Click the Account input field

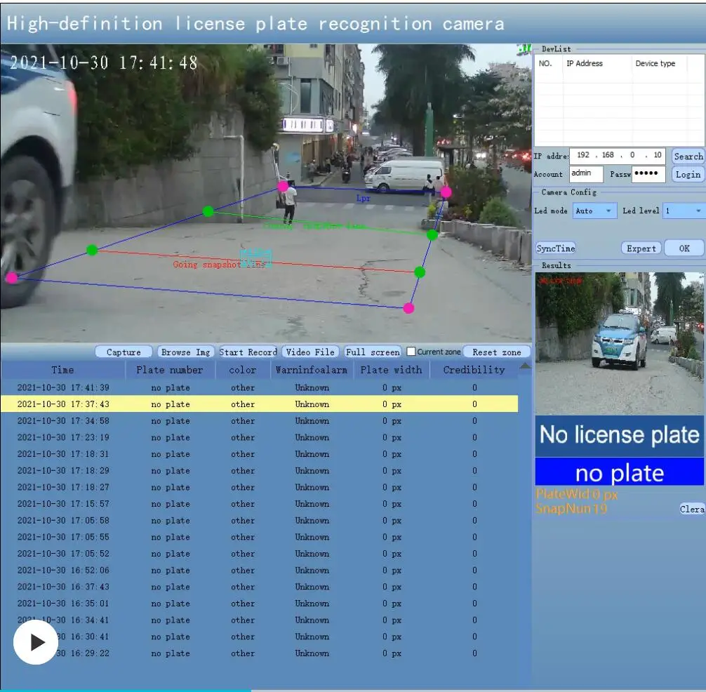pos(586,174)
